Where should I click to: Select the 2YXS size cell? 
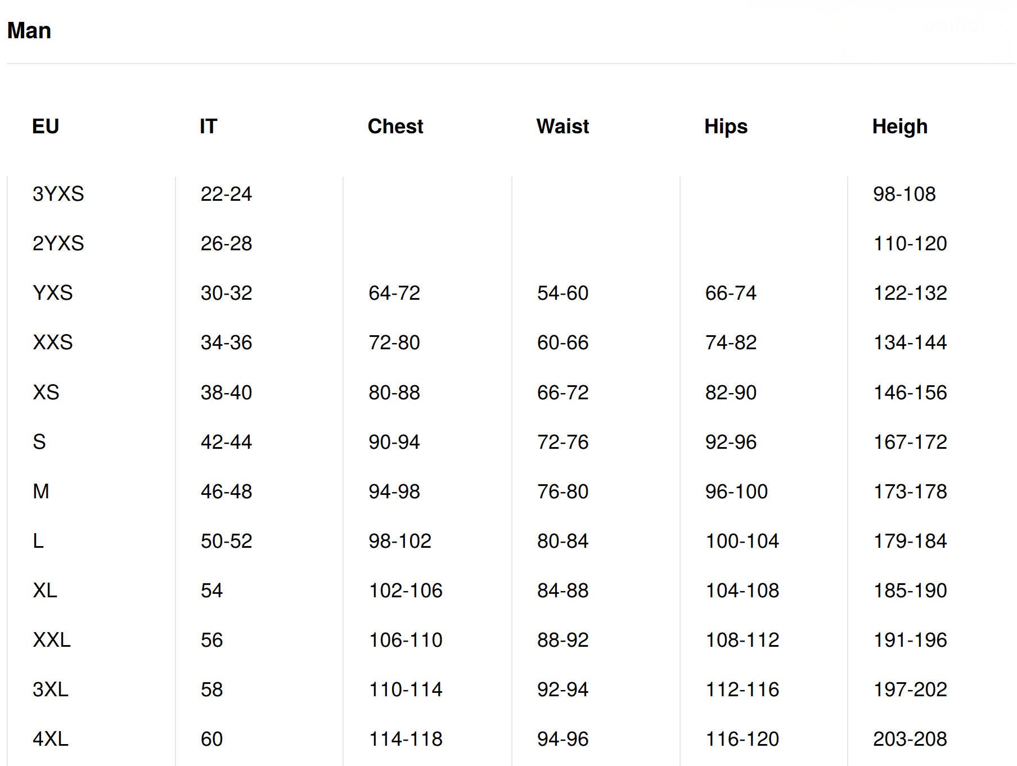click(58, 244)
